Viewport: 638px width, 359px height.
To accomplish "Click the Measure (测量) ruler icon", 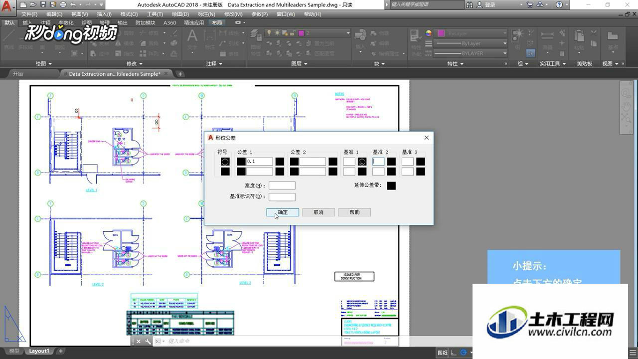I will coord(547,36).
